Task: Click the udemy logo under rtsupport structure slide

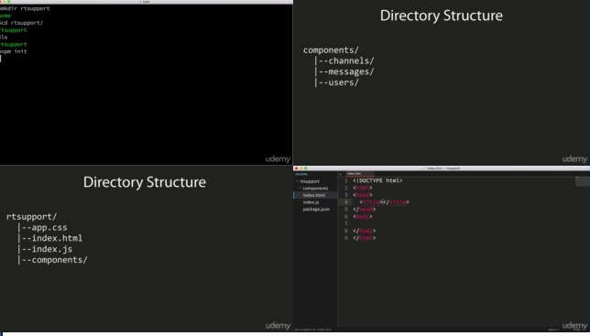Action: point(278,326)
